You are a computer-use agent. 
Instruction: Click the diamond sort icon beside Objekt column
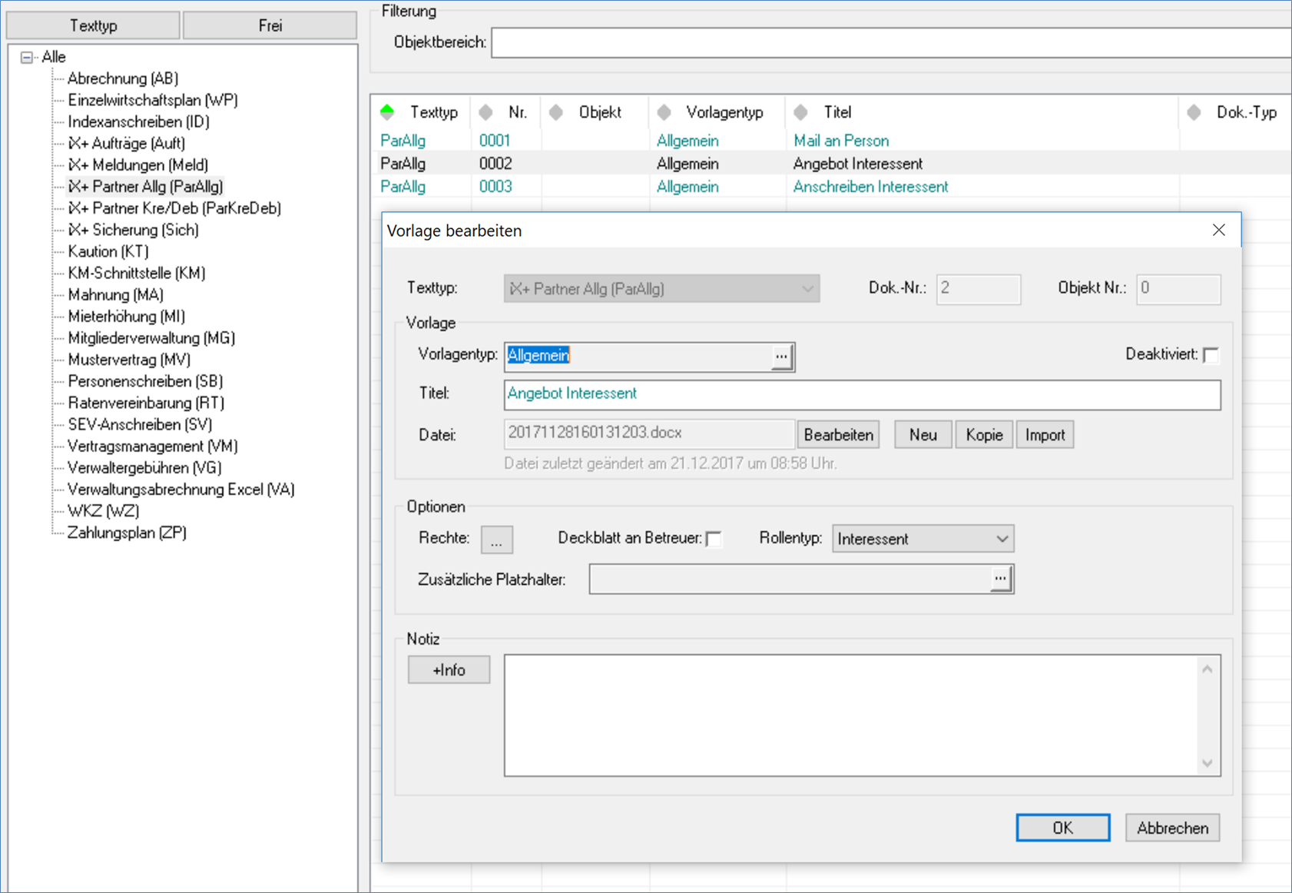(557, 112)
